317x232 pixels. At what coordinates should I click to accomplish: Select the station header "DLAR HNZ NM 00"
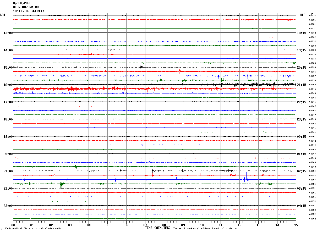tap(26, 7)
